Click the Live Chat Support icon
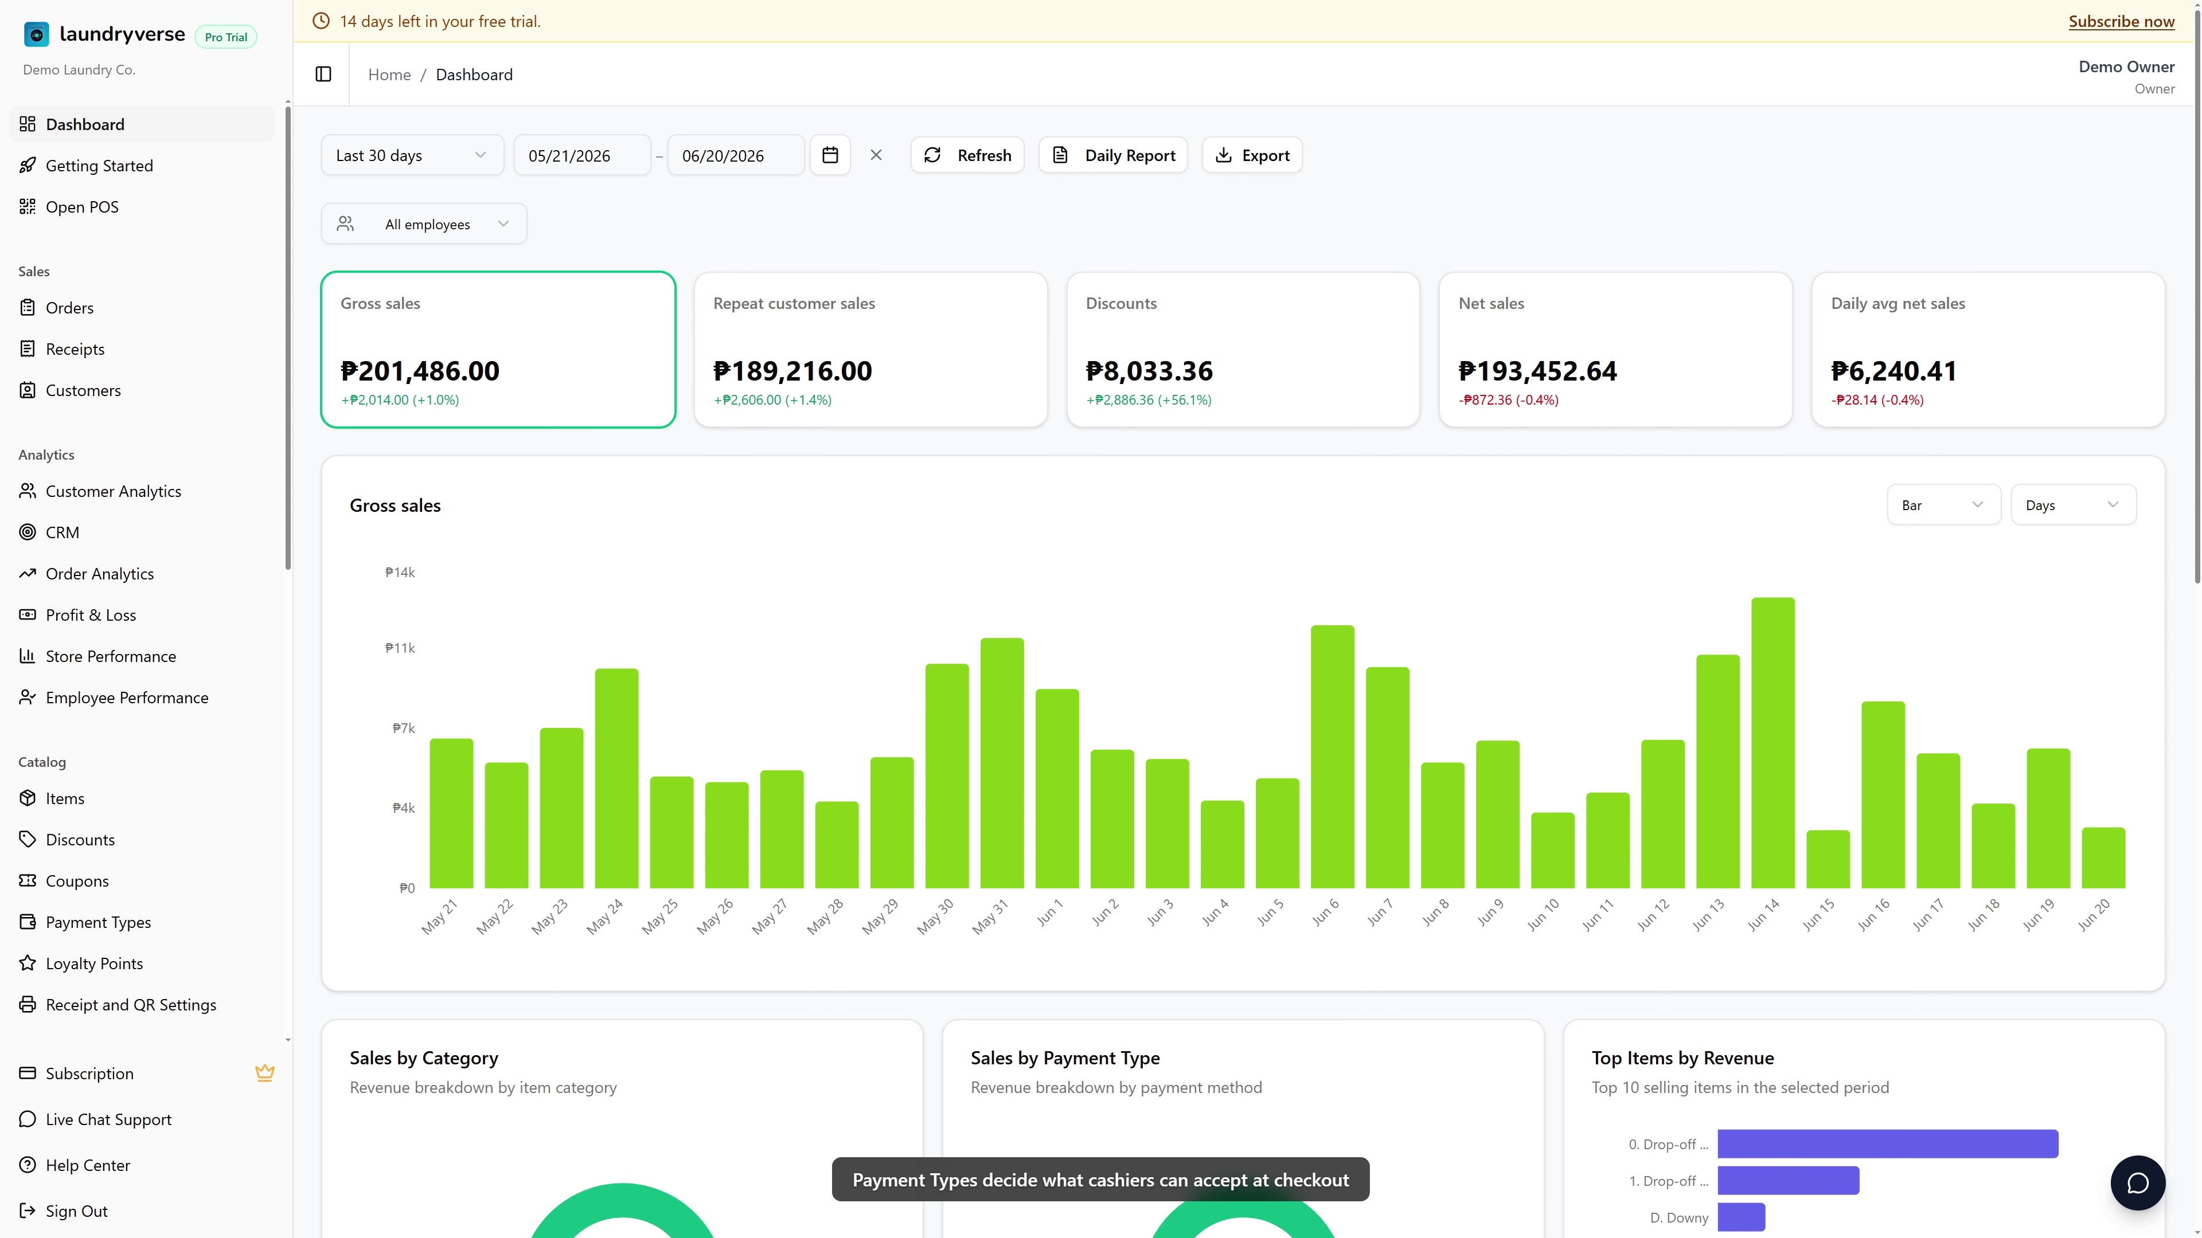This screenshot has width=2202, height=1238. point(28,1119)
